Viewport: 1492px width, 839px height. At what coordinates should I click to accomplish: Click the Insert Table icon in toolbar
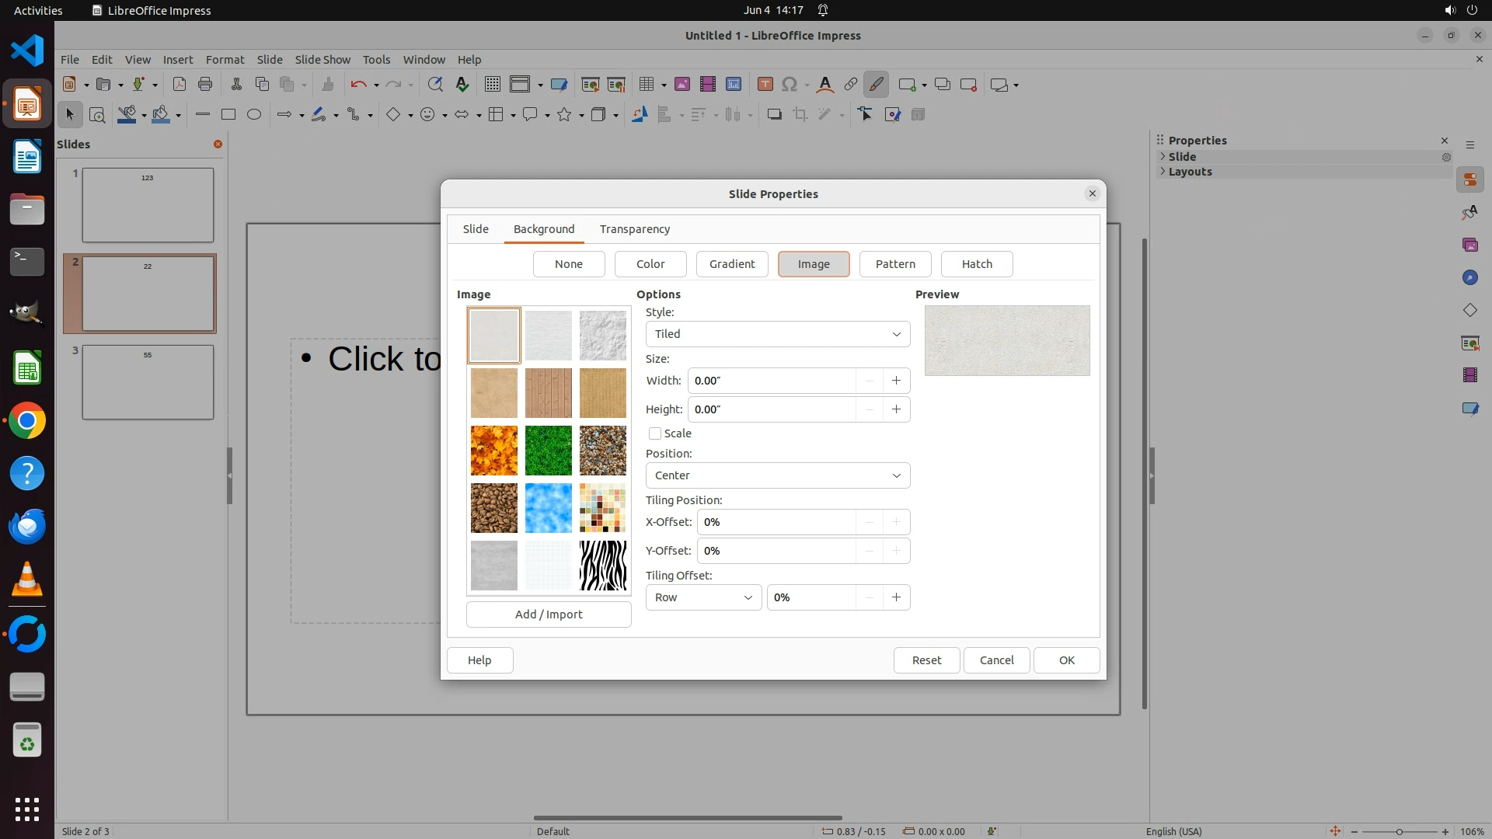(646, 85)
